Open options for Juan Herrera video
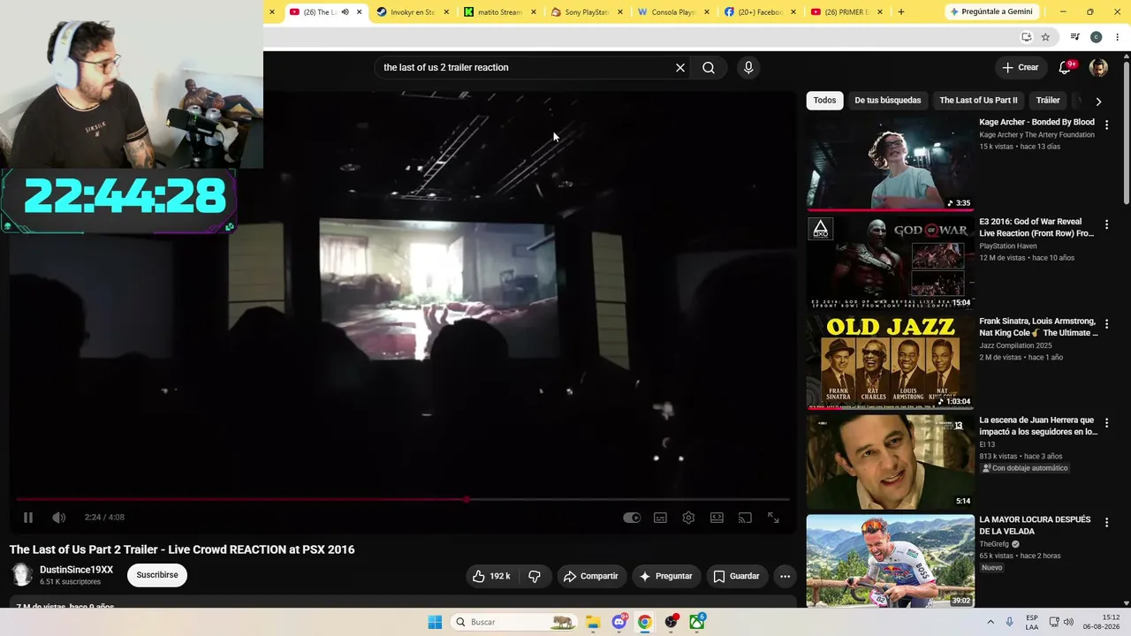The width and height of the screenshot is (1131, 636). click(x=1106, y=423)
